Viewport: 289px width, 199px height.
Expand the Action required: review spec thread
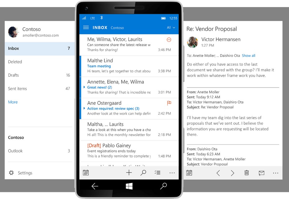coord(85,109)
